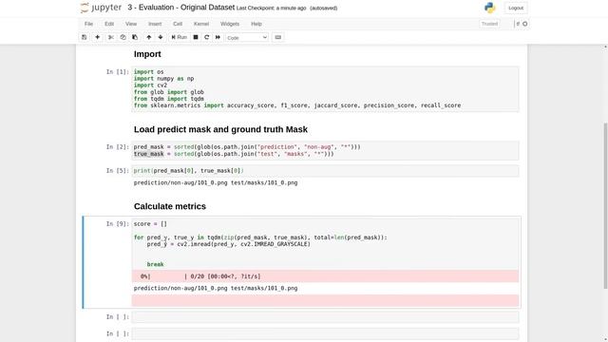Image resolution: width=608 pixels, height=342 pixels.
Task: Cut selected cells with scissors icon
Action: click(111, 37)
